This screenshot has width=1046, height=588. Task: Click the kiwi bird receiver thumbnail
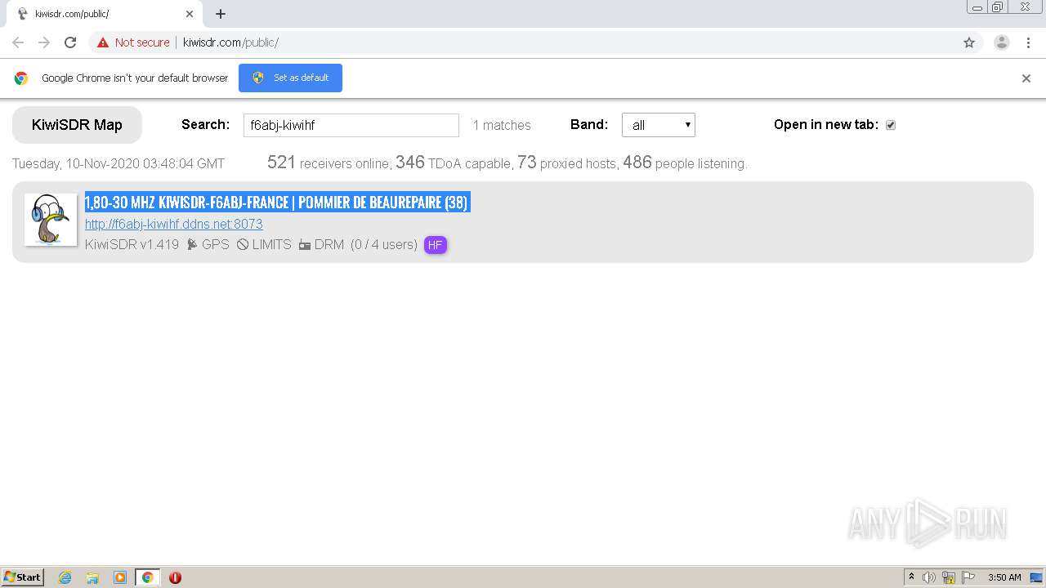coord(51,220)
